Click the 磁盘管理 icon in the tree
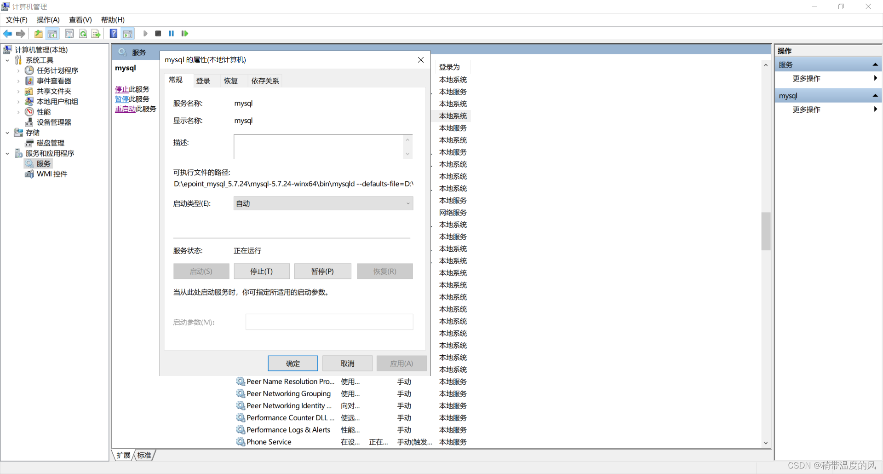This screenshot has width=883, height=474. pyautogui.click(x=29, y=143)
